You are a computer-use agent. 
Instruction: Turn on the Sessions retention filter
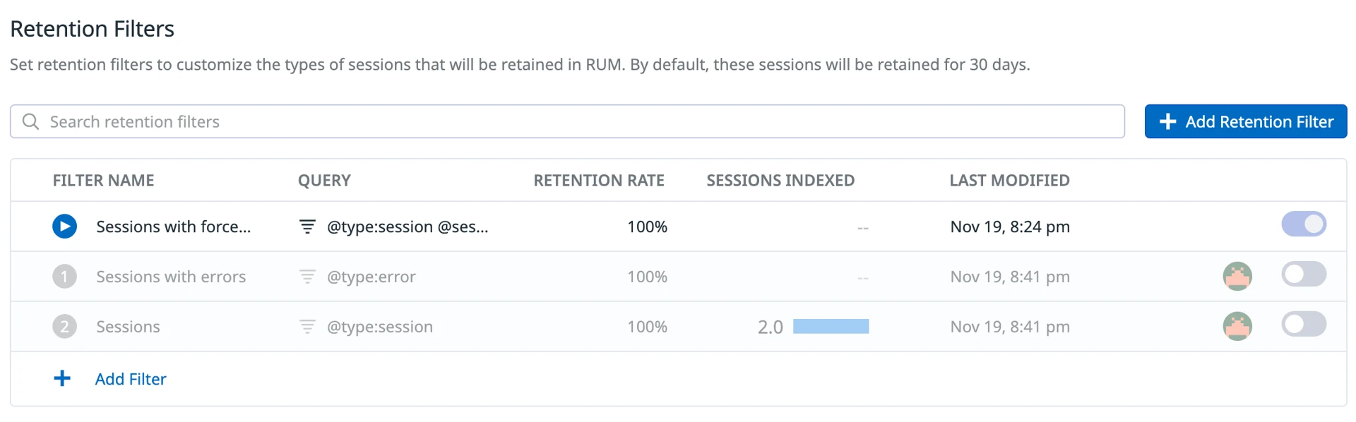coord(1304,325)
